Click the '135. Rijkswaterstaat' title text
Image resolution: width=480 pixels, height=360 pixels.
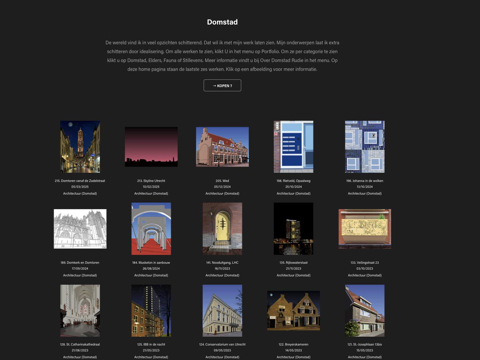point(293,263)
